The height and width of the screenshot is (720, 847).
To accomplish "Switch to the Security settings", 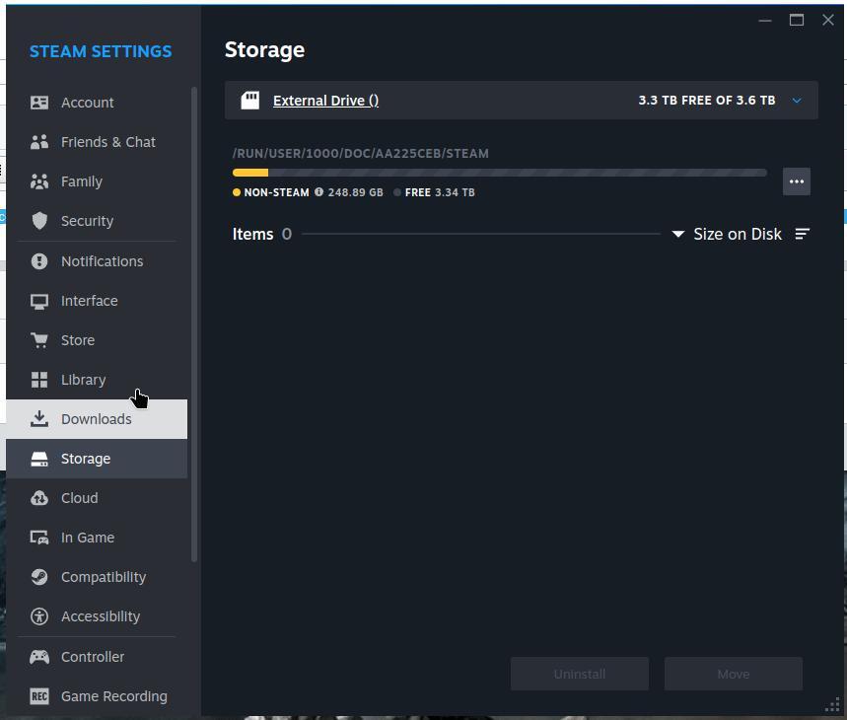I will (x=97, y=221).
